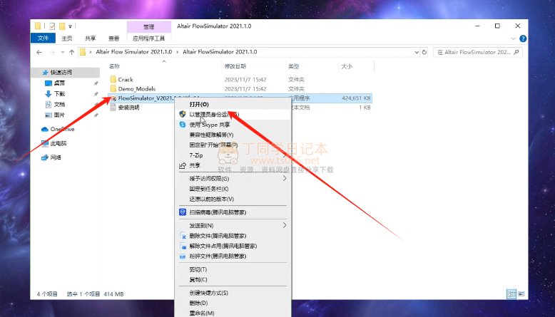
Task: Refresh the folder view
Action: [x=424, y=52]
